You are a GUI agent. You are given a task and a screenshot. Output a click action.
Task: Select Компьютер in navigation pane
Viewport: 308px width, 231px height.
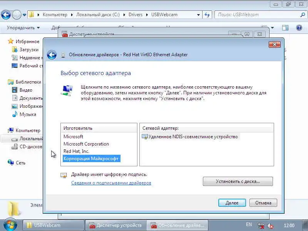pos(24,131)
